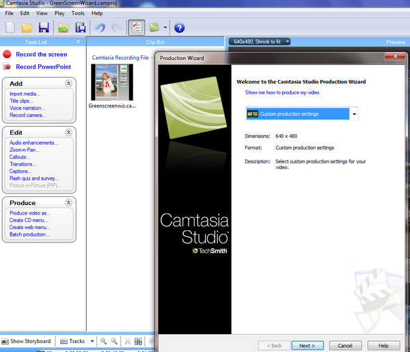The height and width of the screenshot is (352, 410).
Task: Open Zoom-n-Pan option
Action: (25, 150)
